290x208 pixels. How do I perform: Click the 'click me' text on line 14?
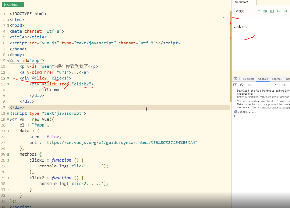point(49,90)
